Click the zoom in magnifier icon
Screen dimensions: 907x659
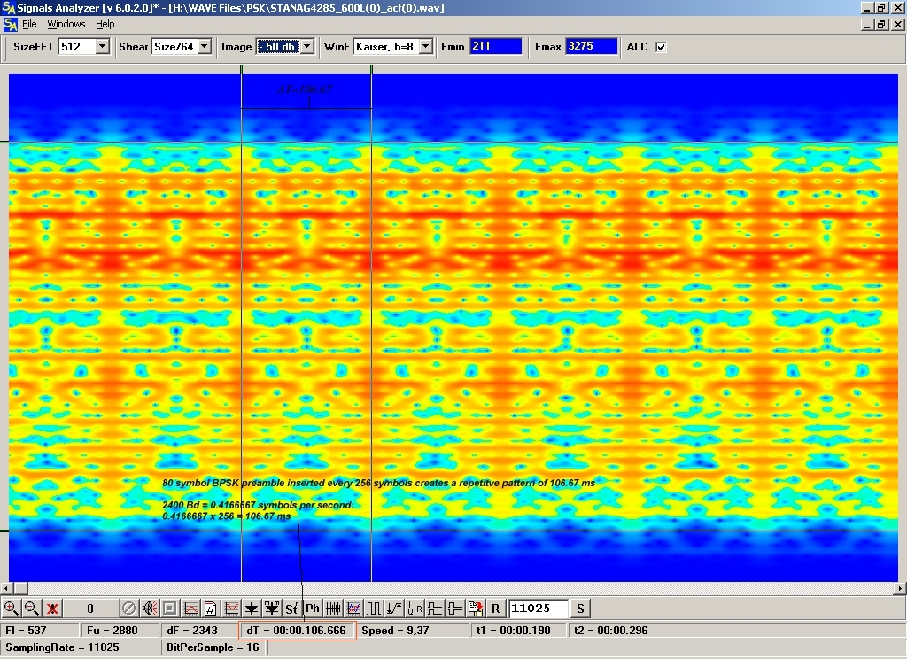(x=12, y=609)
